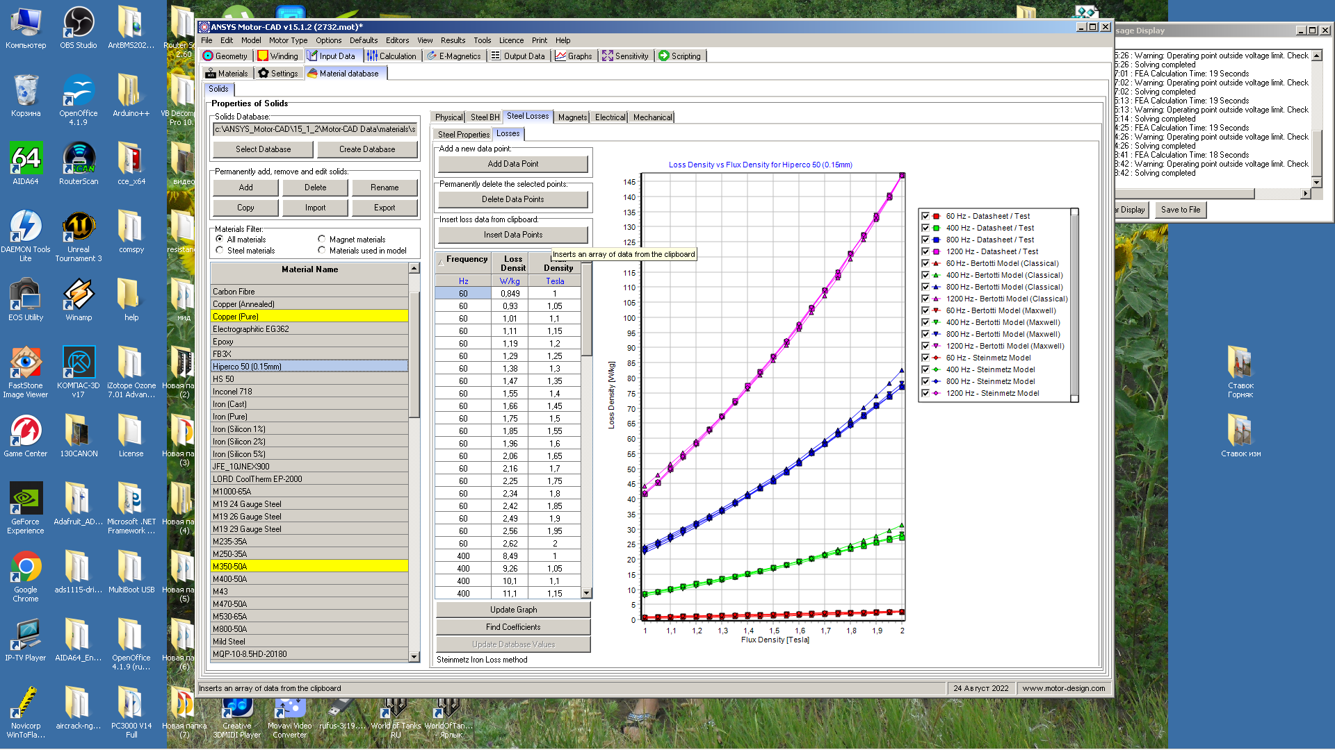Switch to the Settings sub-tab

[x=278, y=74]
